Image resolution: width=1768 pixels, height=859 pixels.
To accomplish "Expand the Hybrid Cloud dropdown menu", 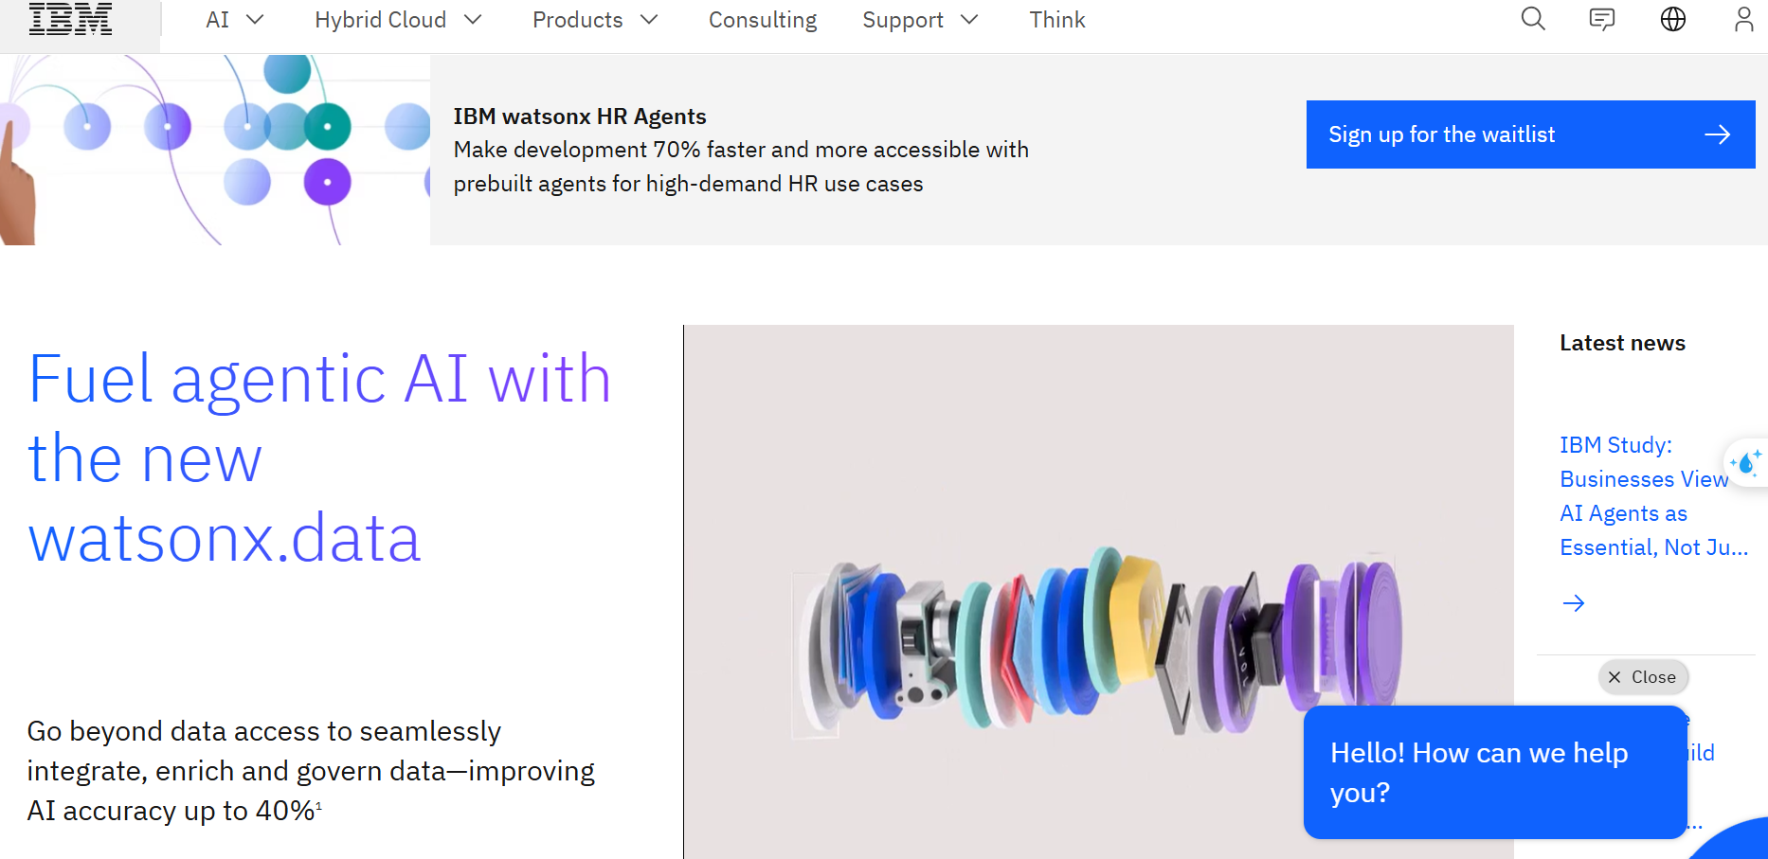I will click(399, 20).
